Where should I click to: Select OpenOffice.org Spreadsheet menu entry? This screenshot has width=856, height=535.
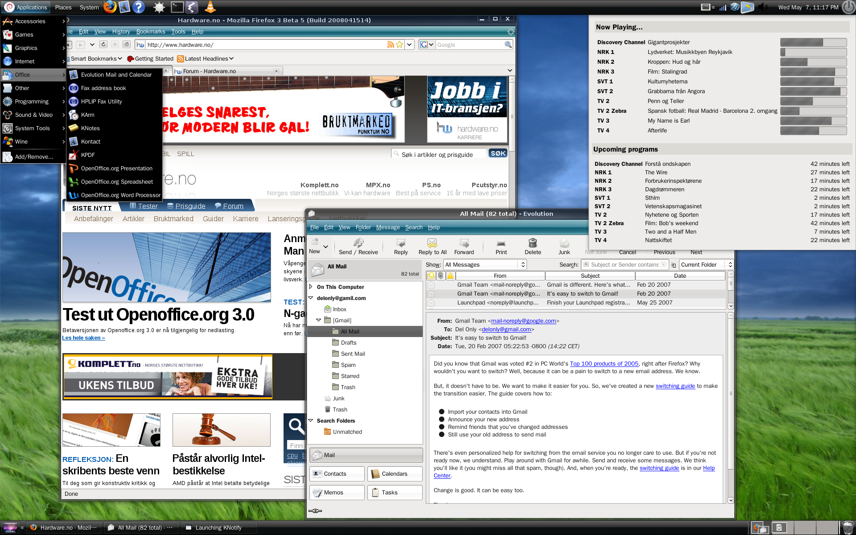coord(117,182)
